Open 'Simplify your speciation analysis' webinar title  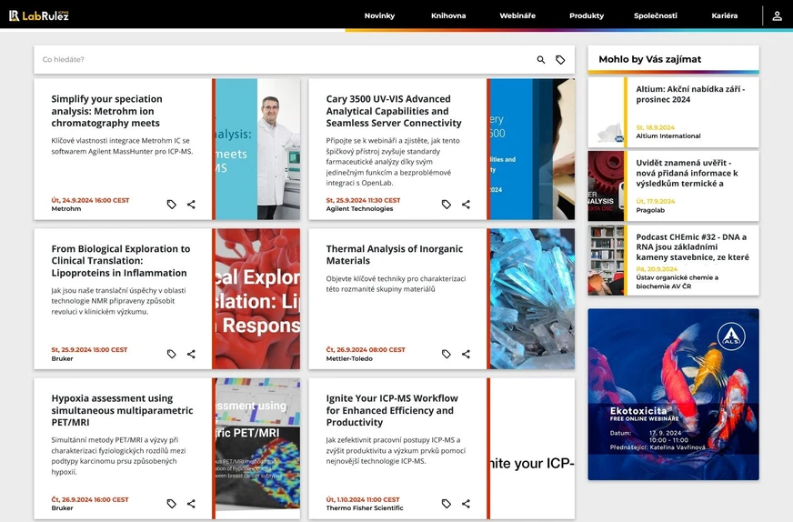(x=106, y=111)
